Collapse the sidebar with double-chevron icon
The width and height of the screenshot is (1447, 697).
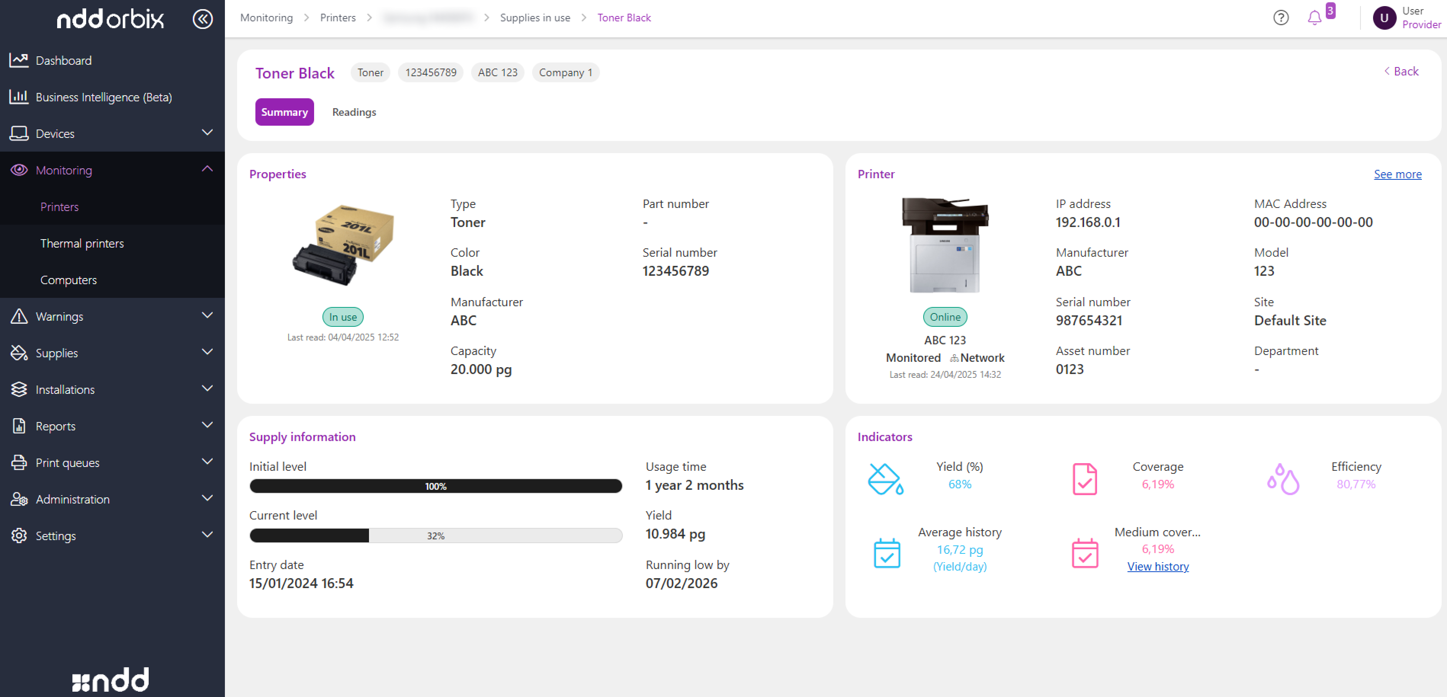(x=202, y=19)
